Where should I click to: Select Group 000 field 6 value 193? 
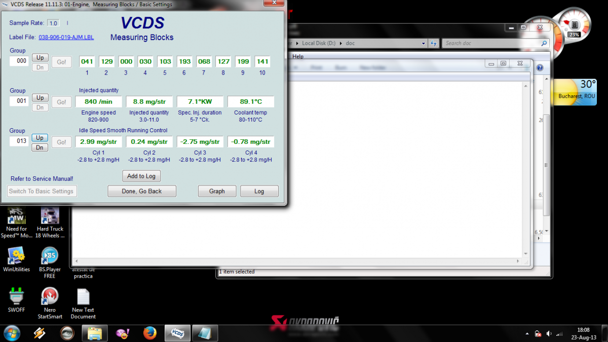point(185,62)
